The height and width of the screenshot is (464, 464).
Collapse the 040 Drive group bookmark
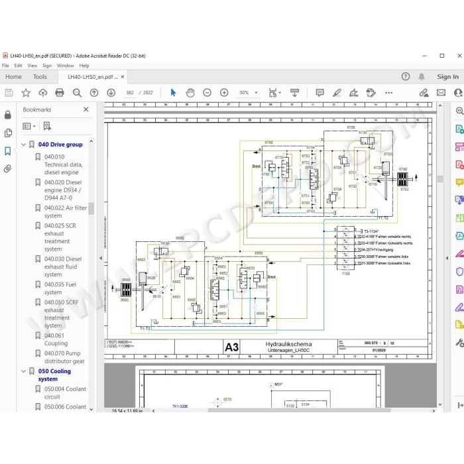tap(24, 145)
